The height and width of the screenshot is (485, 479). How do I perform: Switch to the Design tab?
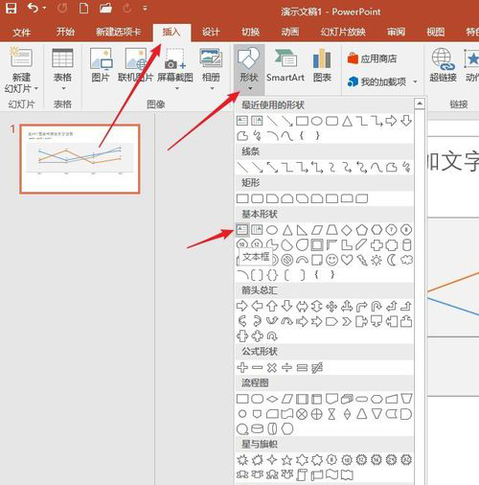[211, 32]
